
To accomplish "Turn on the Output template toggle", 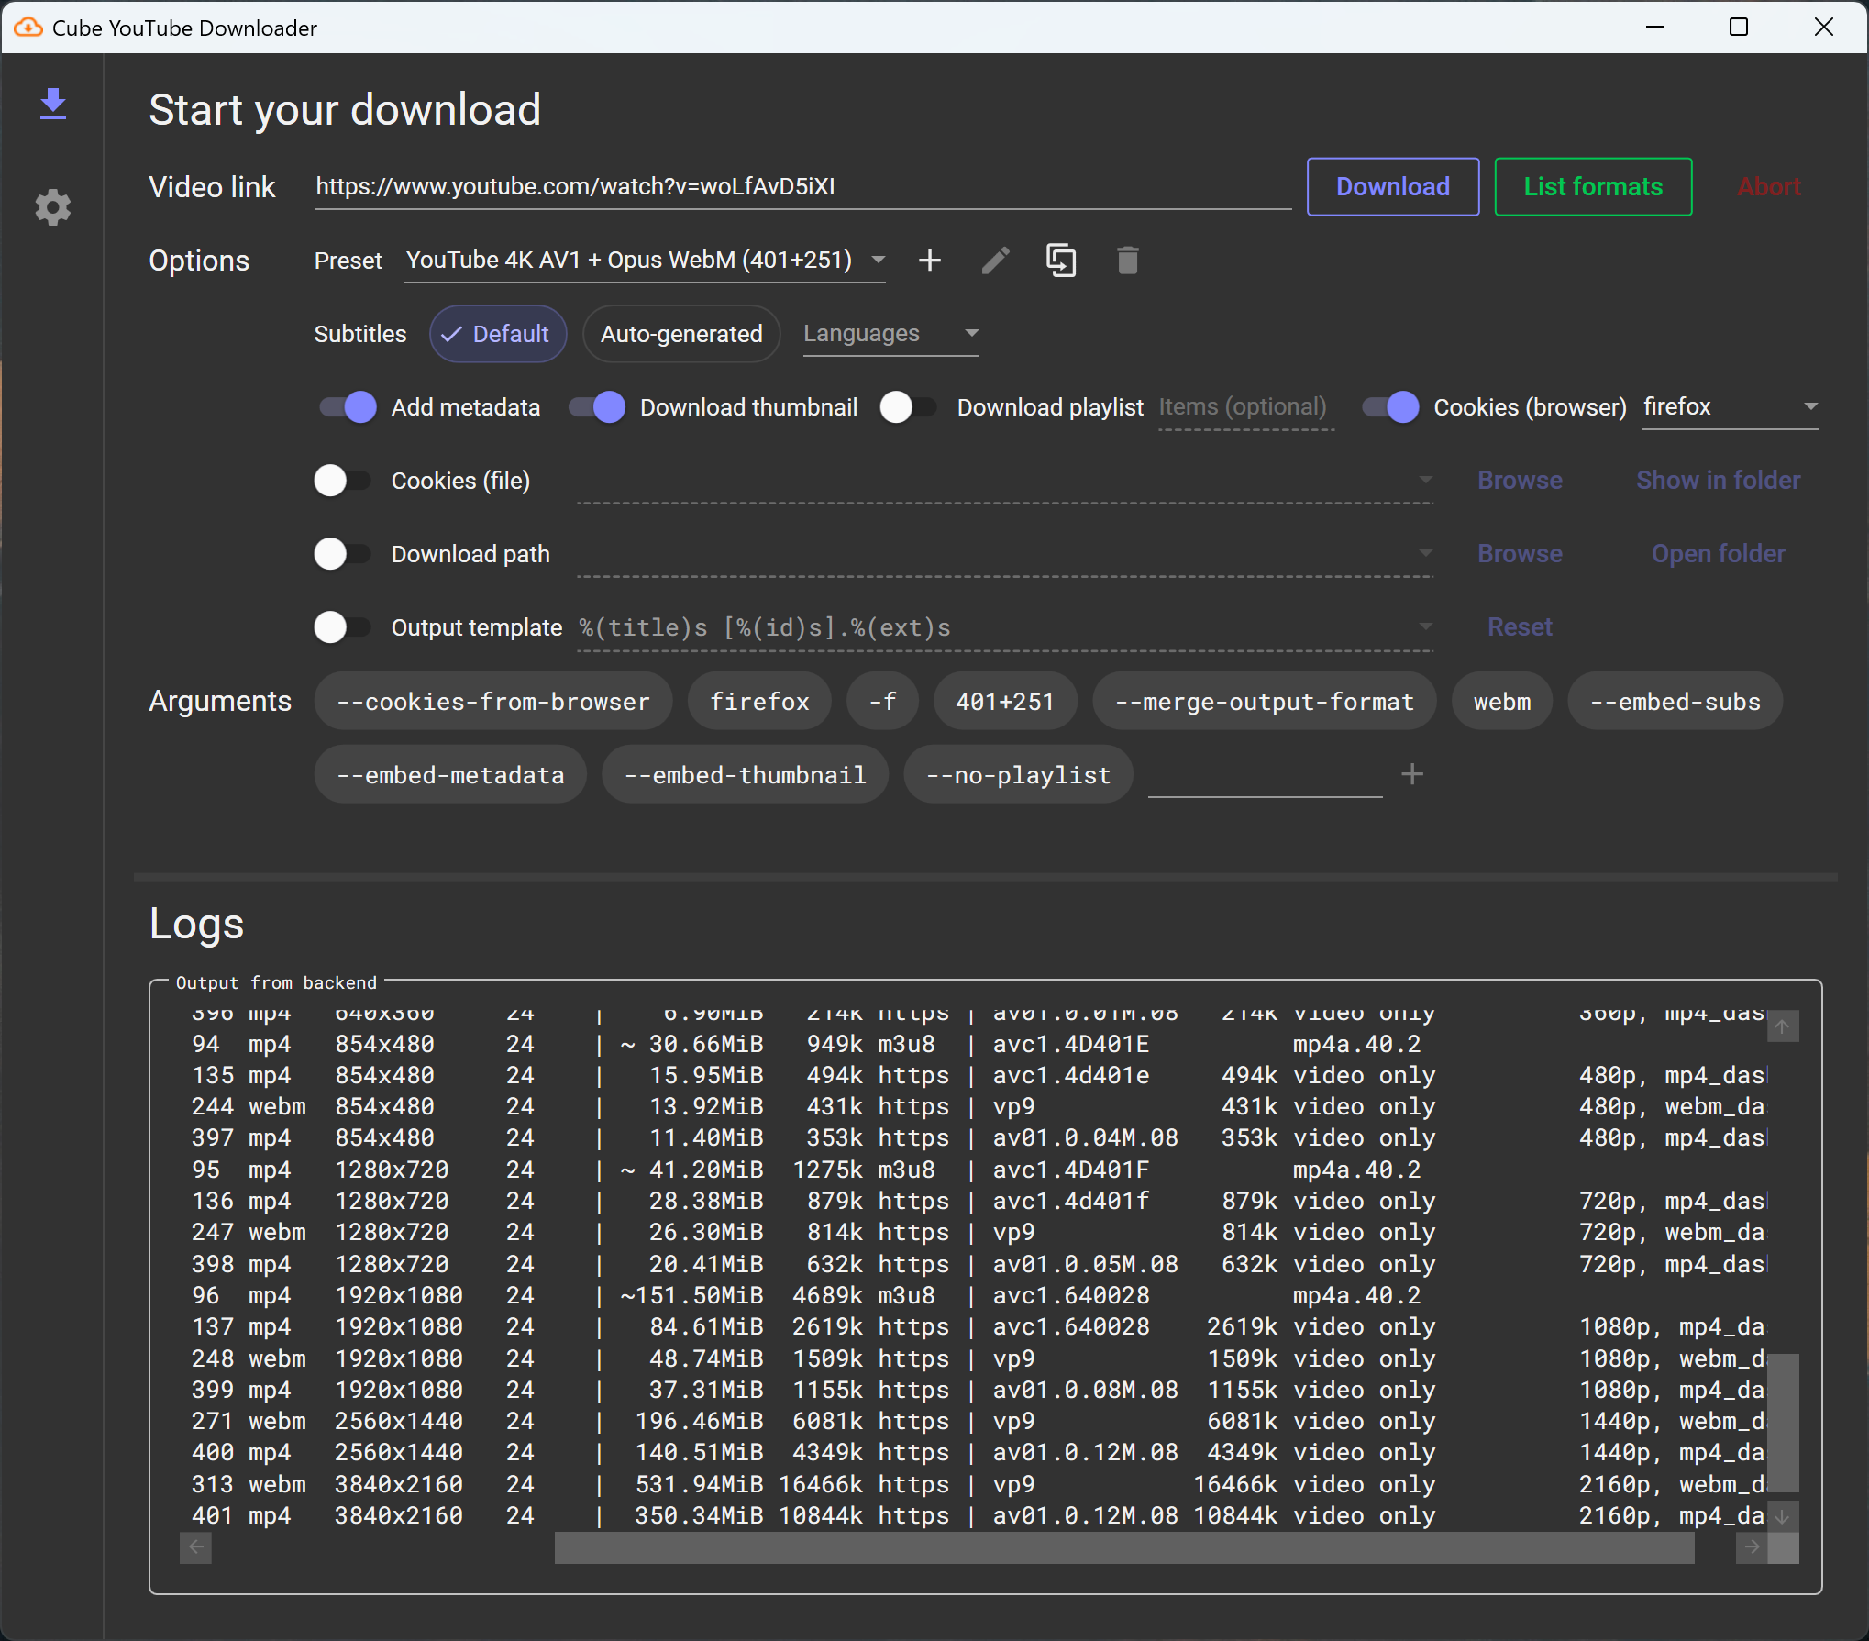I will (342, 627).
